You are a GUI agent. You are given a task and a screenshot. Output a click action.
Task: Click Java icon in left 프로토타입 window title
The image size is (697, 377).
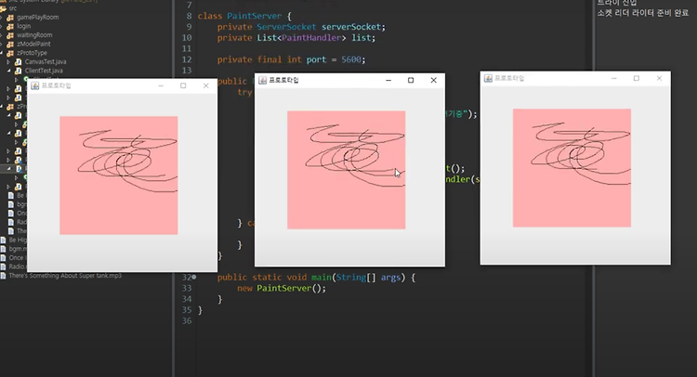(x=35, y=85)
